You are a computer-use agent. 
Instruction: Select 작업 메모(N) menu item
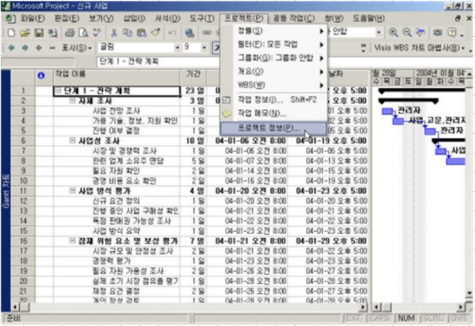click(x=274, y=114)
